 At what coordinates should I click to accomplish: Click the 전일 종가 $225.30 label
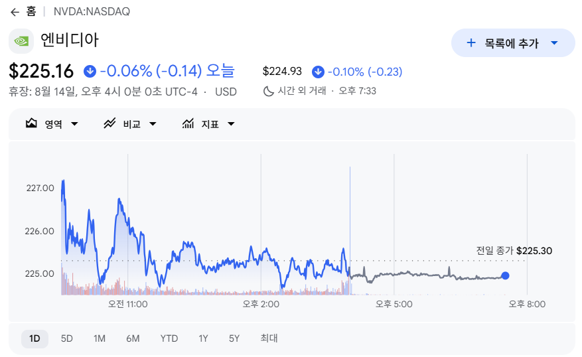514,250
